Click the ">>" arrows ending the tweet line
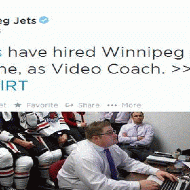 [181, 69]
